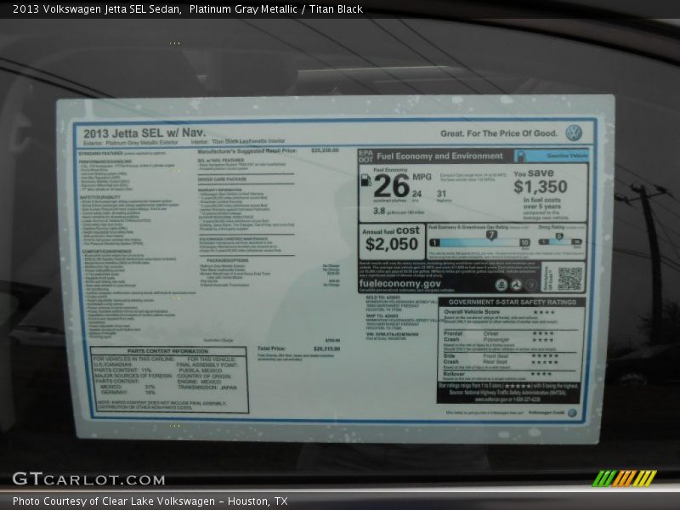This screenshot has height=510, width=680.
Task: Click 'PUEBLA, MEXICO' assembly point
Action: coord(201,371)
